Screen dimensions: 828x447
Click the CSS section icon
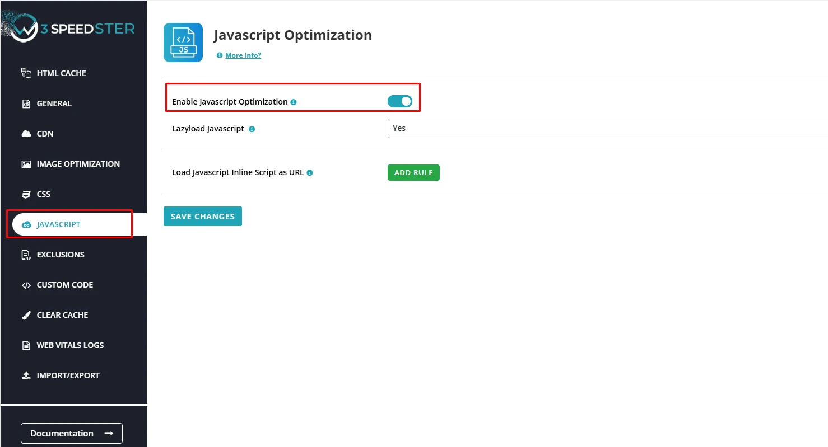point(26,194)
